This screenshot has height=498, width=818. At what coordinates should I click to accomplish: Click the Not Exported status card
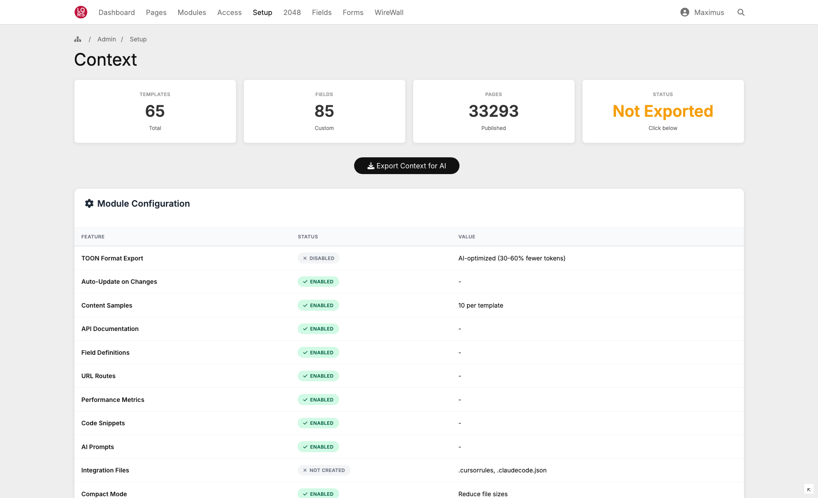click(x=663, y=111)
